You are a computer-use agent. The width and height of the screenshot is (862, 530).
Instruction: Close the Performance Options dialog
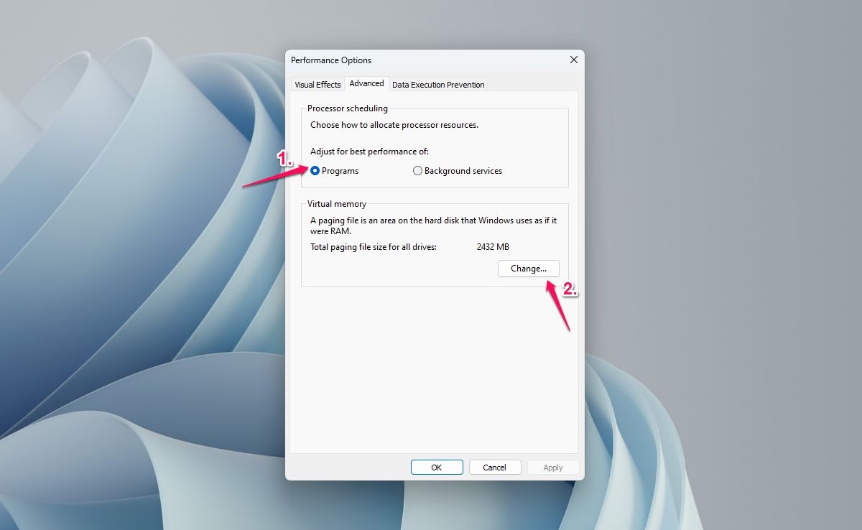point(573,60)
